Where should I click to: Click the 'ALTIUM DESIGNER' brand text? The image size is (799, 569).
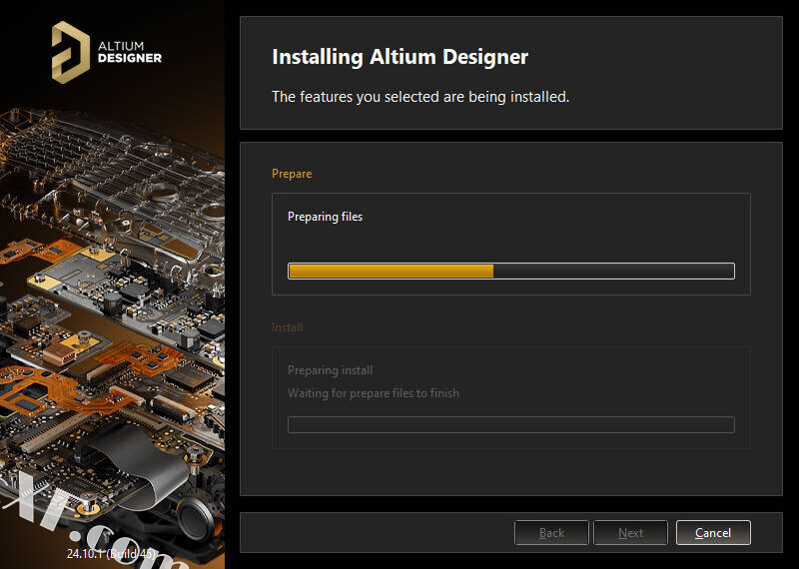click(x=130, y=53)
